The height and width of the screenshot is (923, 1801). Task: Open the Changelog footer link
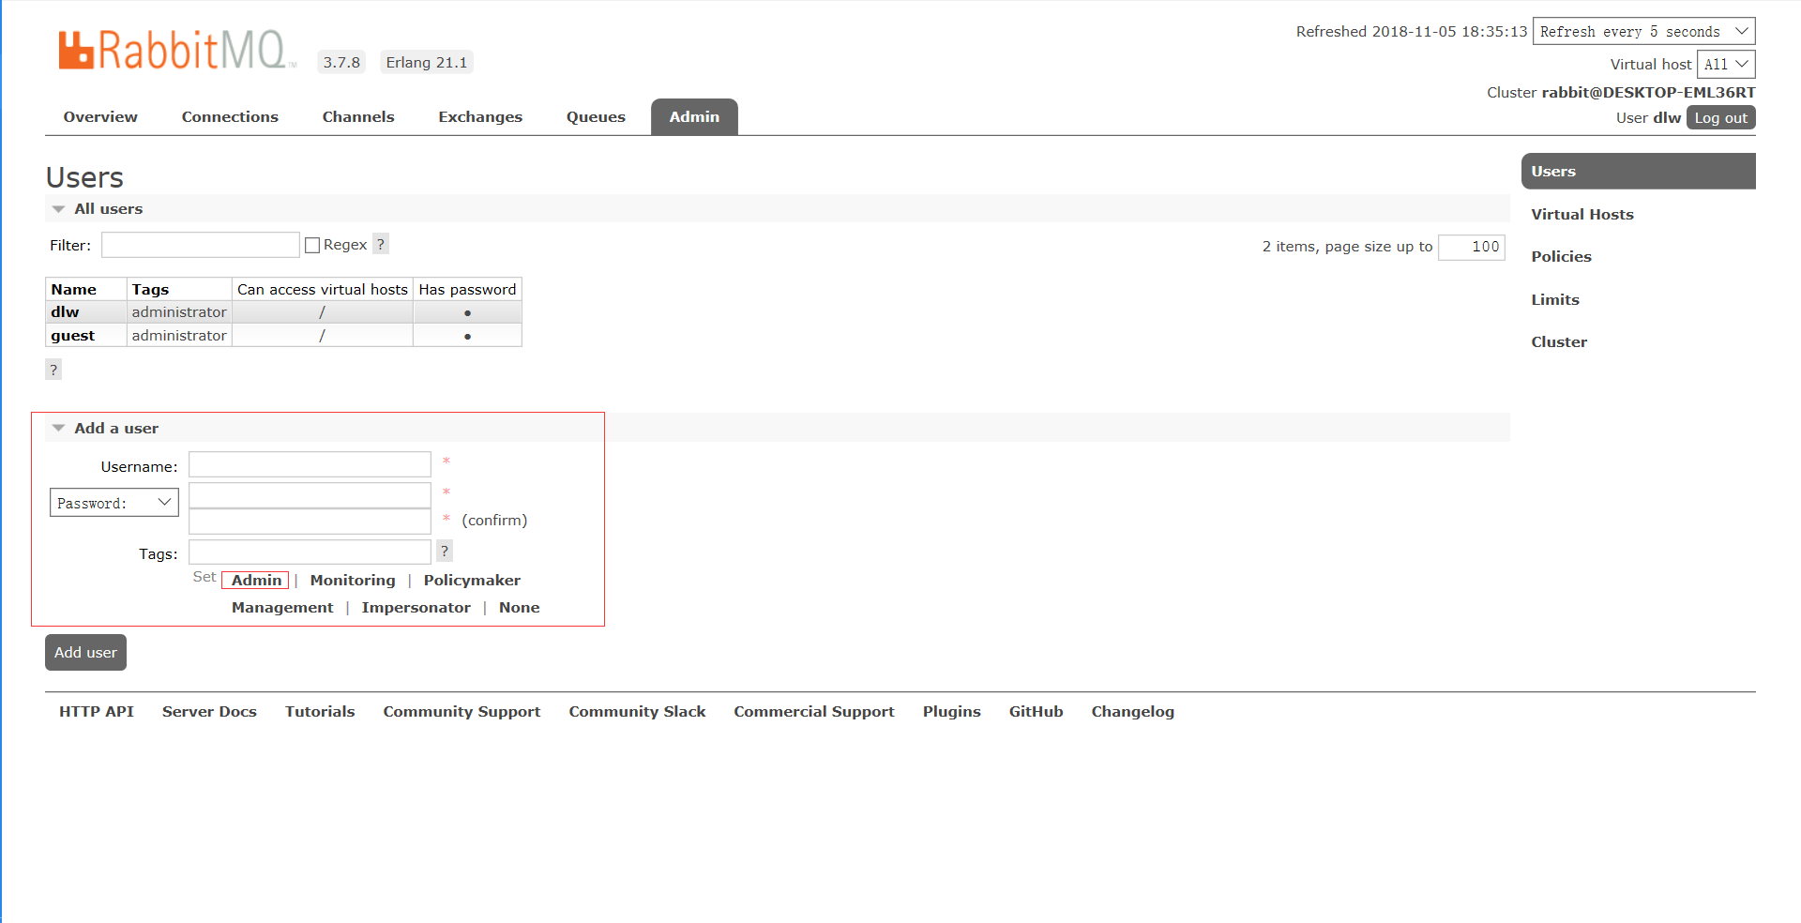(1132, 711)
